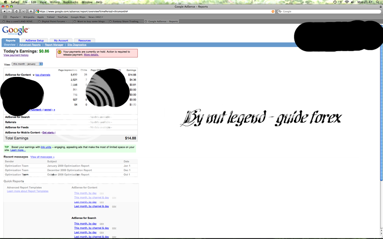383x239 pixels.
Task: Open the Wi-Fi status icon
Action: pyautogui.click(x=347, y=2)
